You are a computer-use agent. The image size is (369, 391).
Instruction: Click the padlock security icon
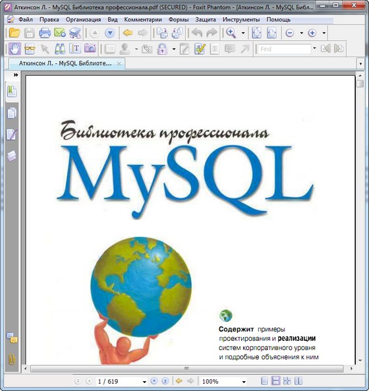pyautogui.click(x=162, y=49)
